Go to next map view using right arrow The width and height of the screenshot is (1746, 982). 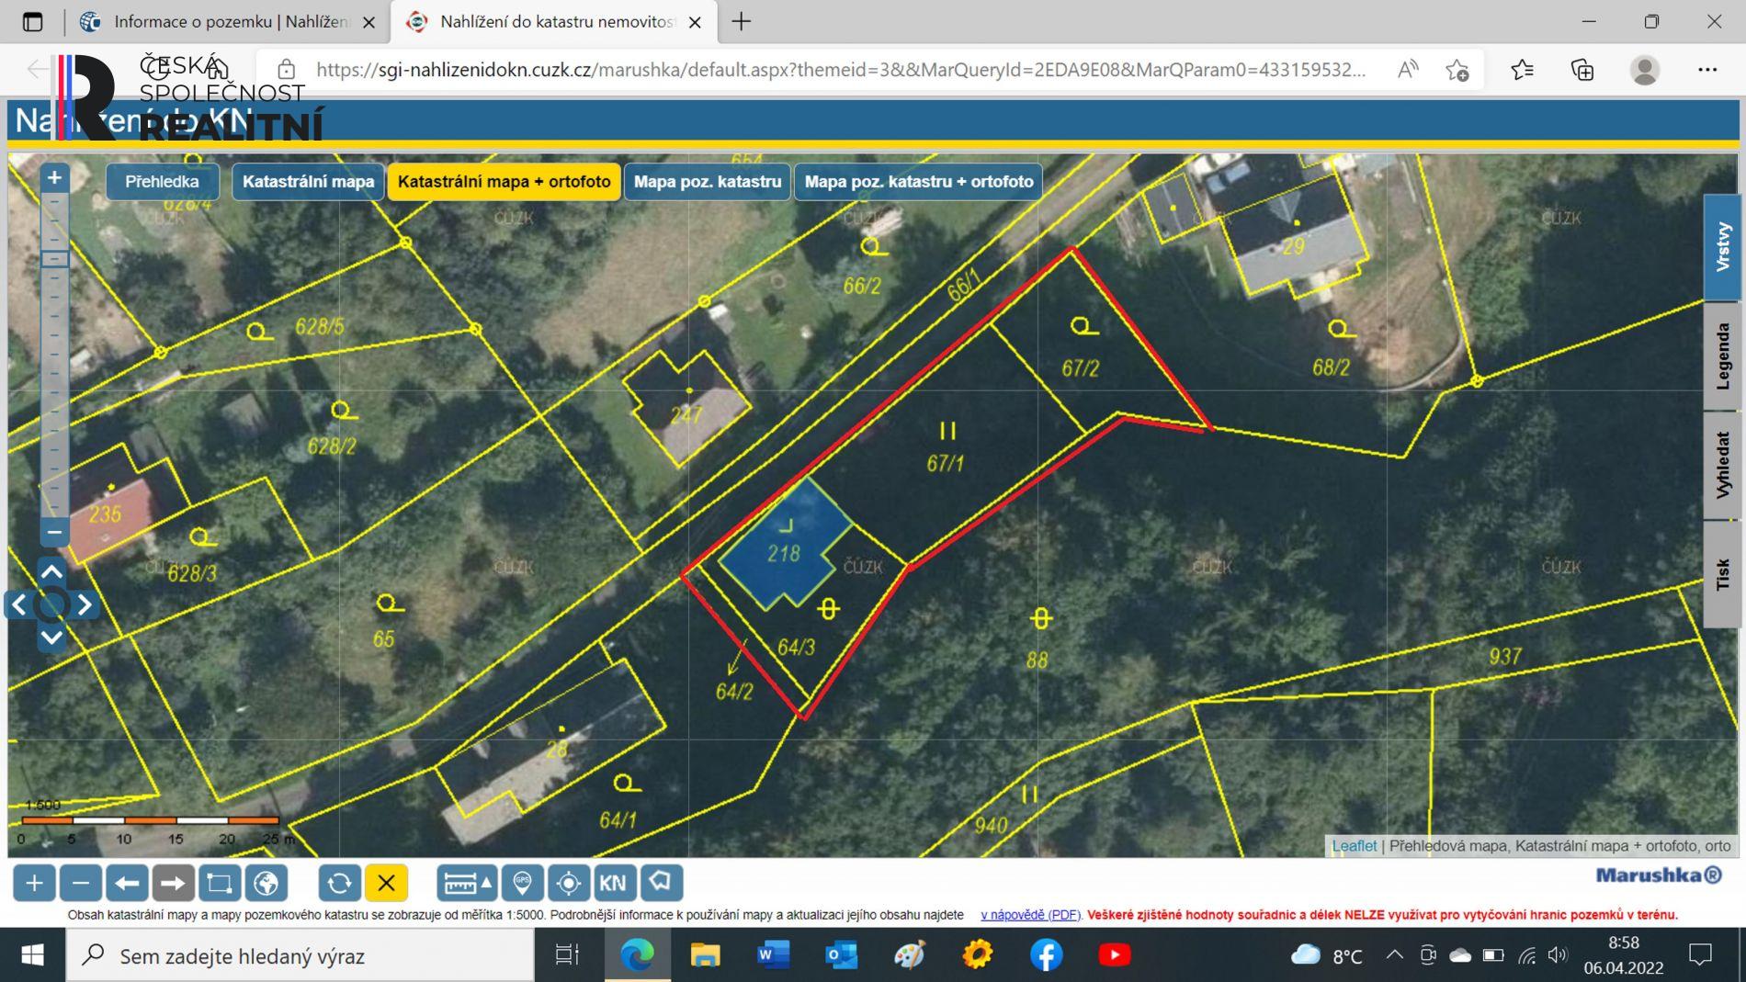[x=173, y=883]
